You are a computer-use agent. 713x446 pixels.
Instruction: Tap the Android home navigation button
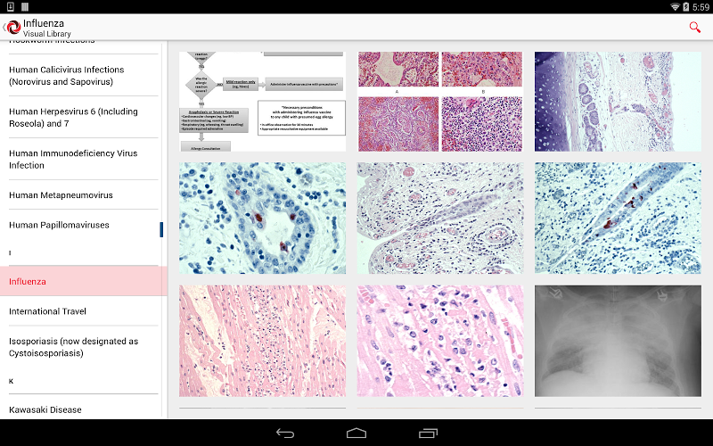click(x=356, y=433)
